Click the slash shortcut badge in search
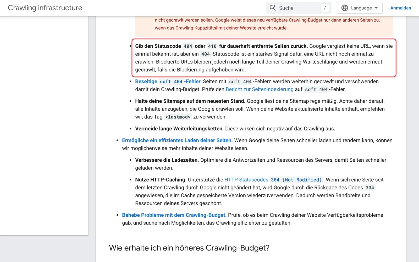The image size is (419, 262). (325, 8)
